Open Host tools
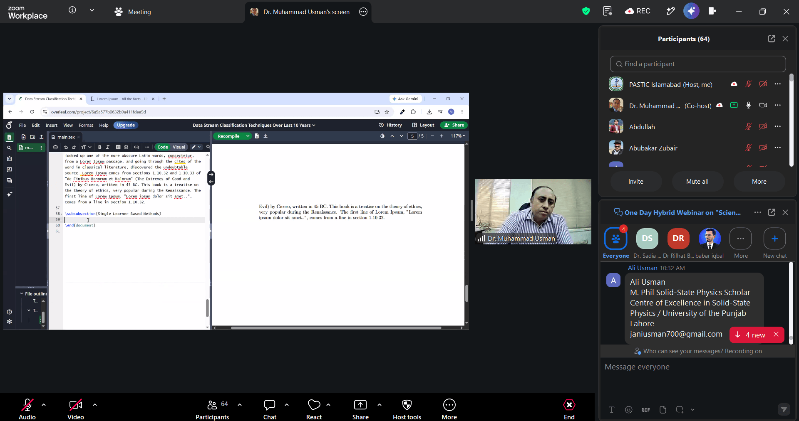Viewport: 799px width, 421px height. pyautogui.click(x=407, y=409)
